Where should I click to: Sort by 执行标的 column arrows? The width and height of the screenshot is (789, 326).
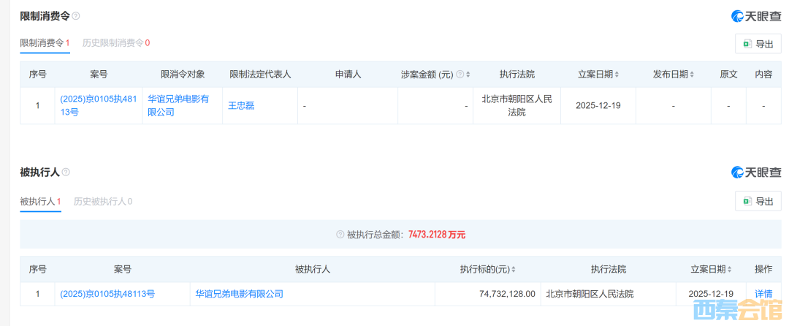pos(513,270)
